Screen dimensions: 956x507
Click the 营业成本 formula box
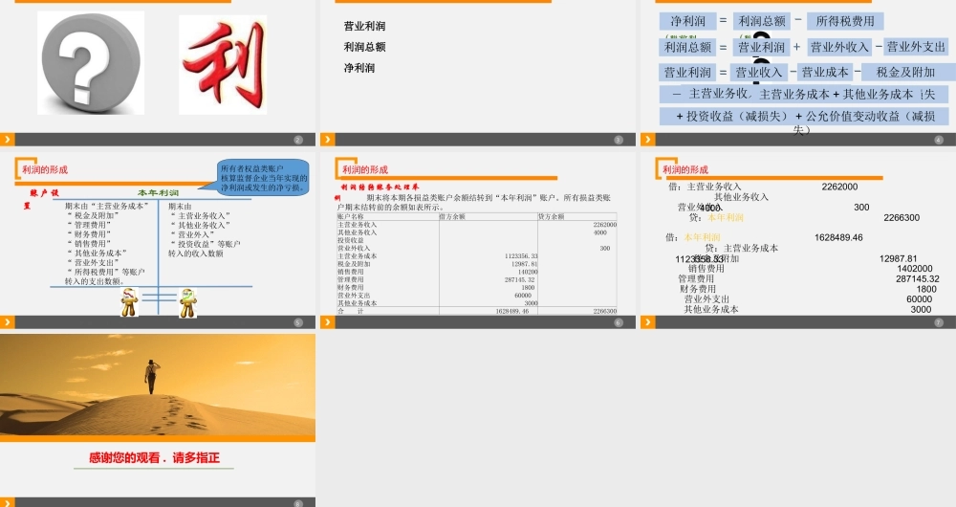pyautogui.click(x=825, y=73)
